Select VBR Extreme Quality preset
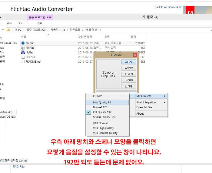The image size is (212, 173). click(108, 133)
